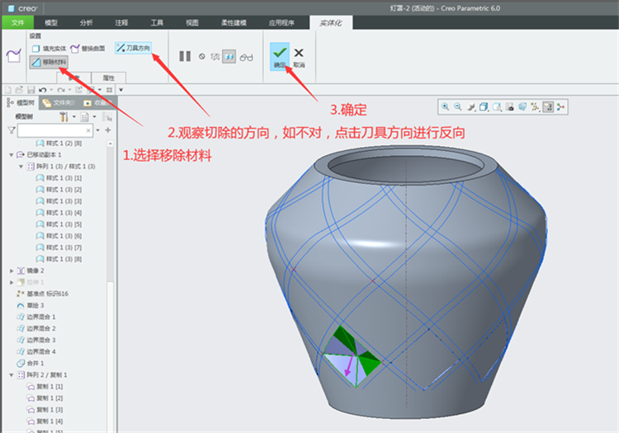Collapse the 已移动副本 1 tree node

(x=12, y=154)
